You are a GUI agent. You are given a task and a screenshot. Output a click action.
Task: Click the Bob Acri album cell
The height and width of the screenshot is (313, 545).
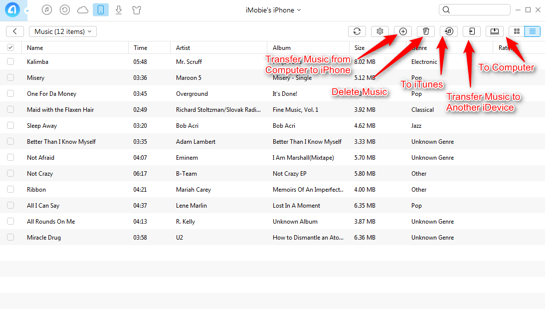284,126
